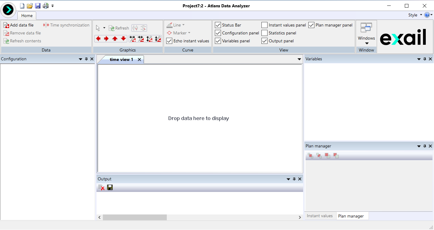The width and height of the screenshot is (434, 230).
Task: Click the Output panel horizontal scrollbar
Action: click(x=135, y=217)
